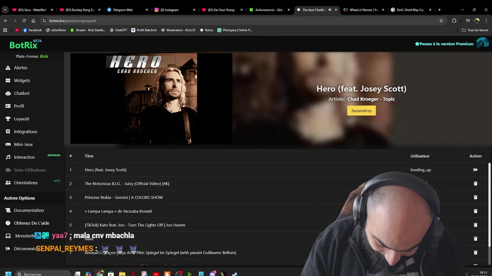Switch to the DmC: Devil May Cry tab
This screenshot has height=276, width=492.
pyautogui.click(x=411, y=10)
